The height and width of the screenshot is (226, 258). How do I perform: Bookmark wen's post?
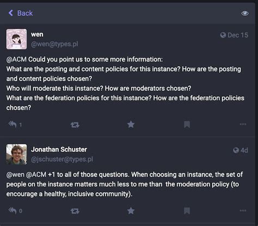pyautogui.click(x=187, y=124)
